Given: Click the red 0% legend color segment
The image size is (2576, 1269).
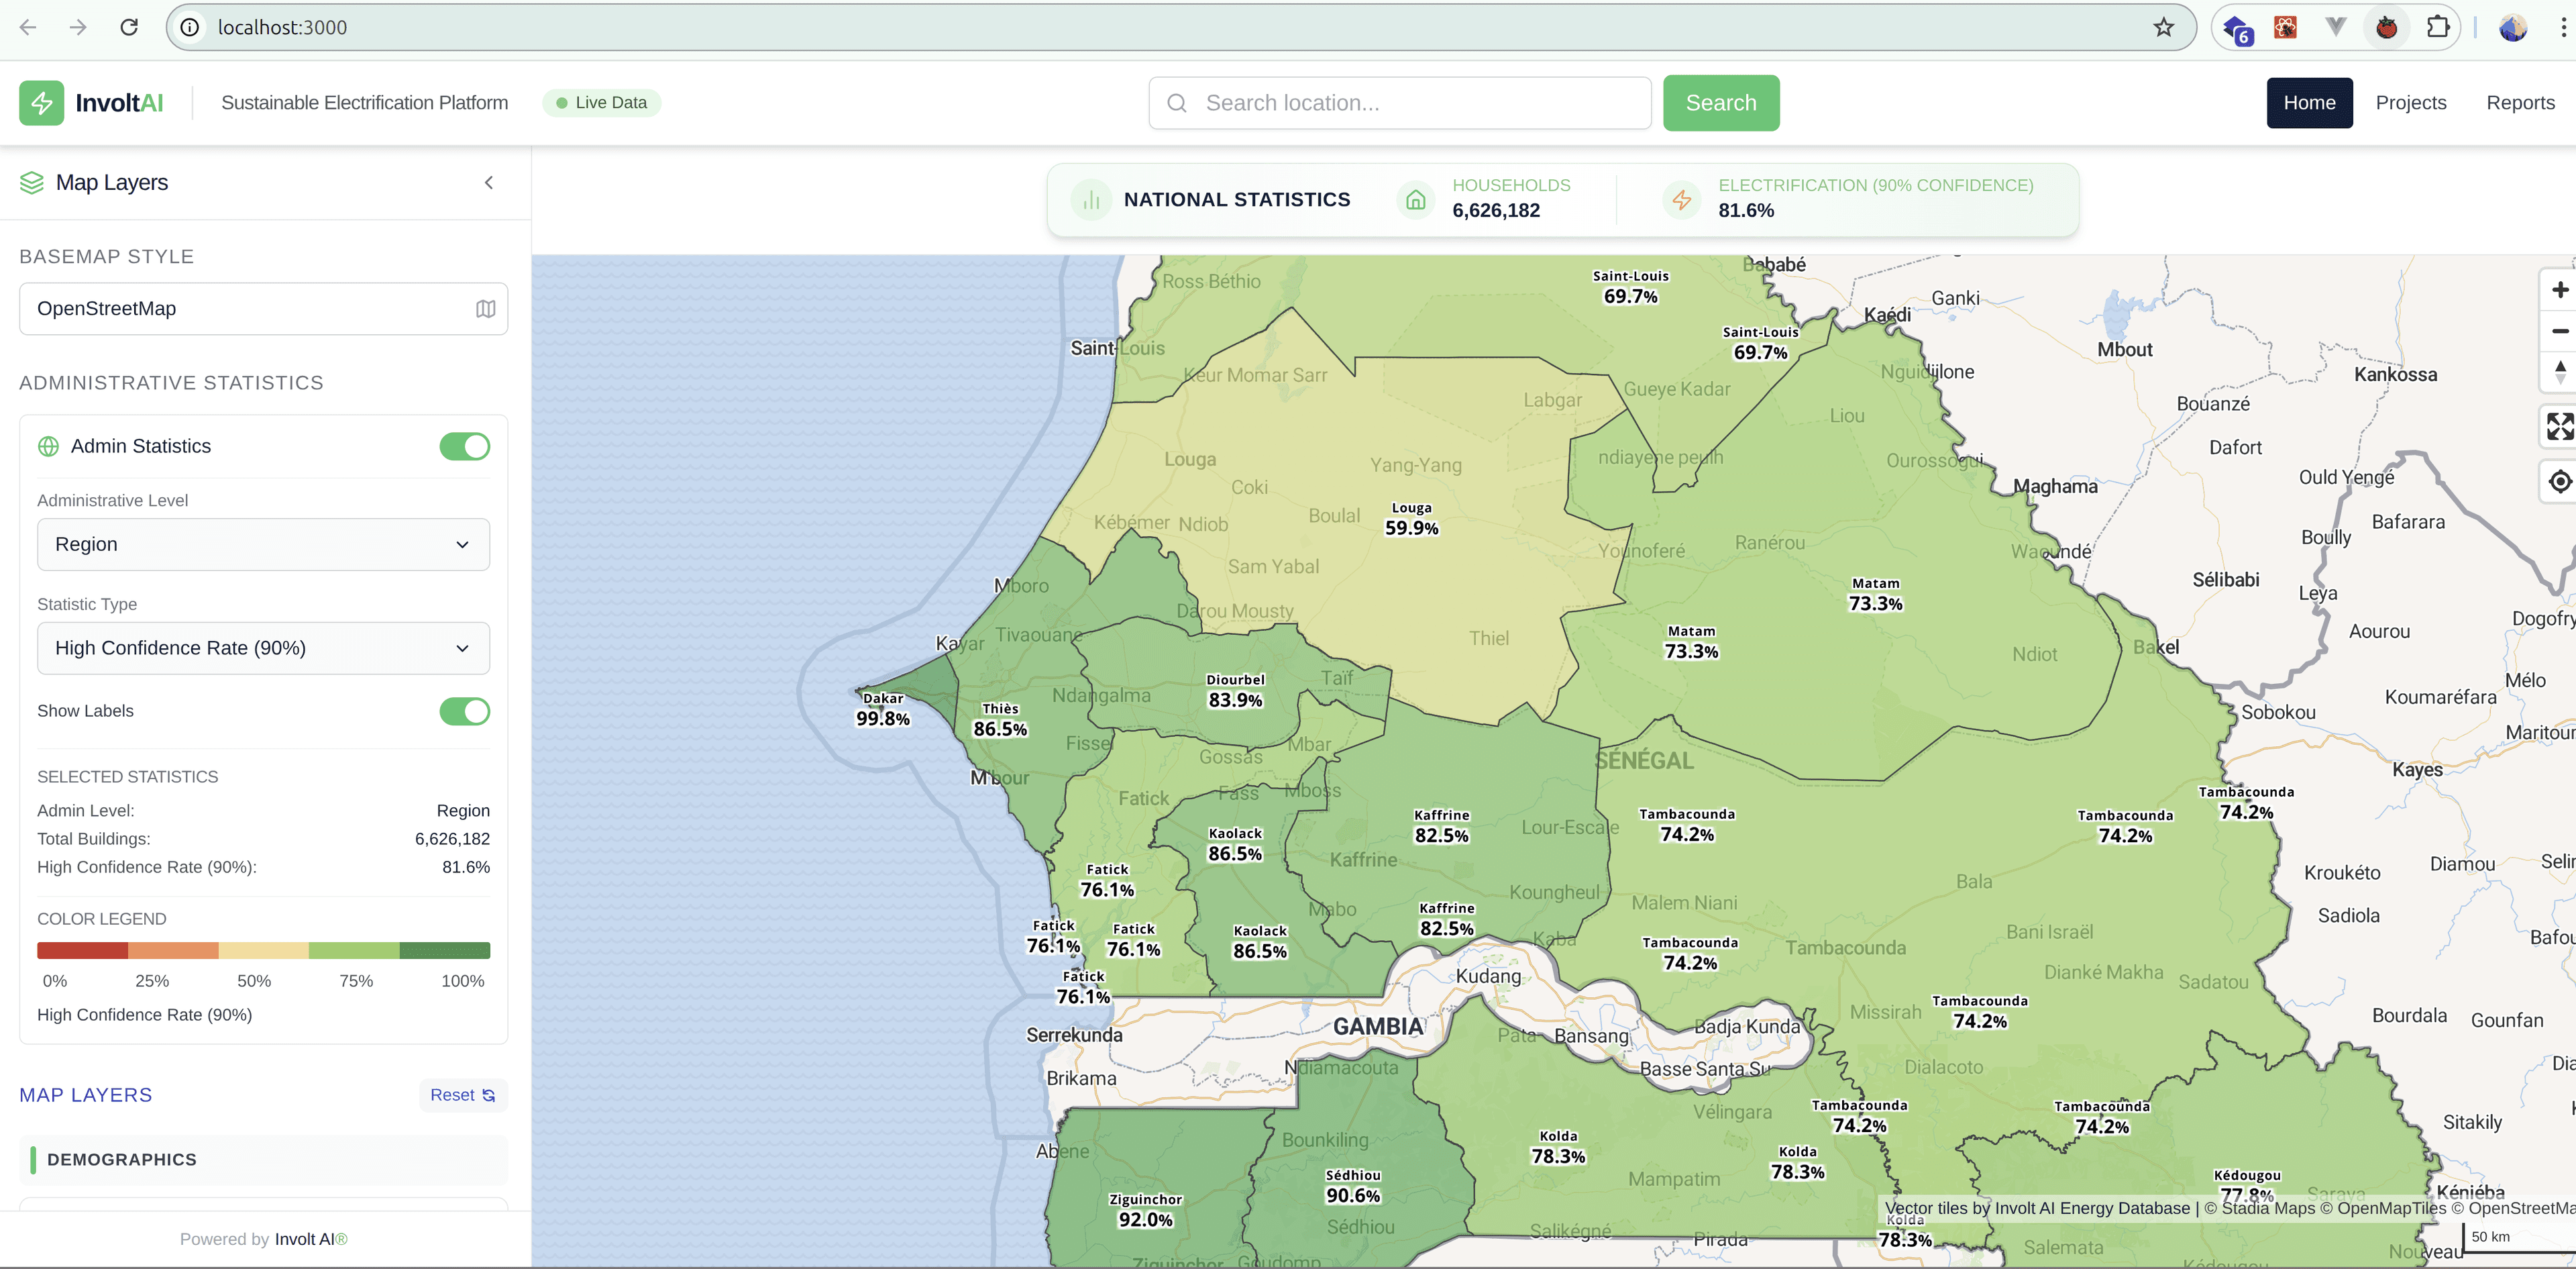Looking at the screenshot, I should (x=82, y=951).
